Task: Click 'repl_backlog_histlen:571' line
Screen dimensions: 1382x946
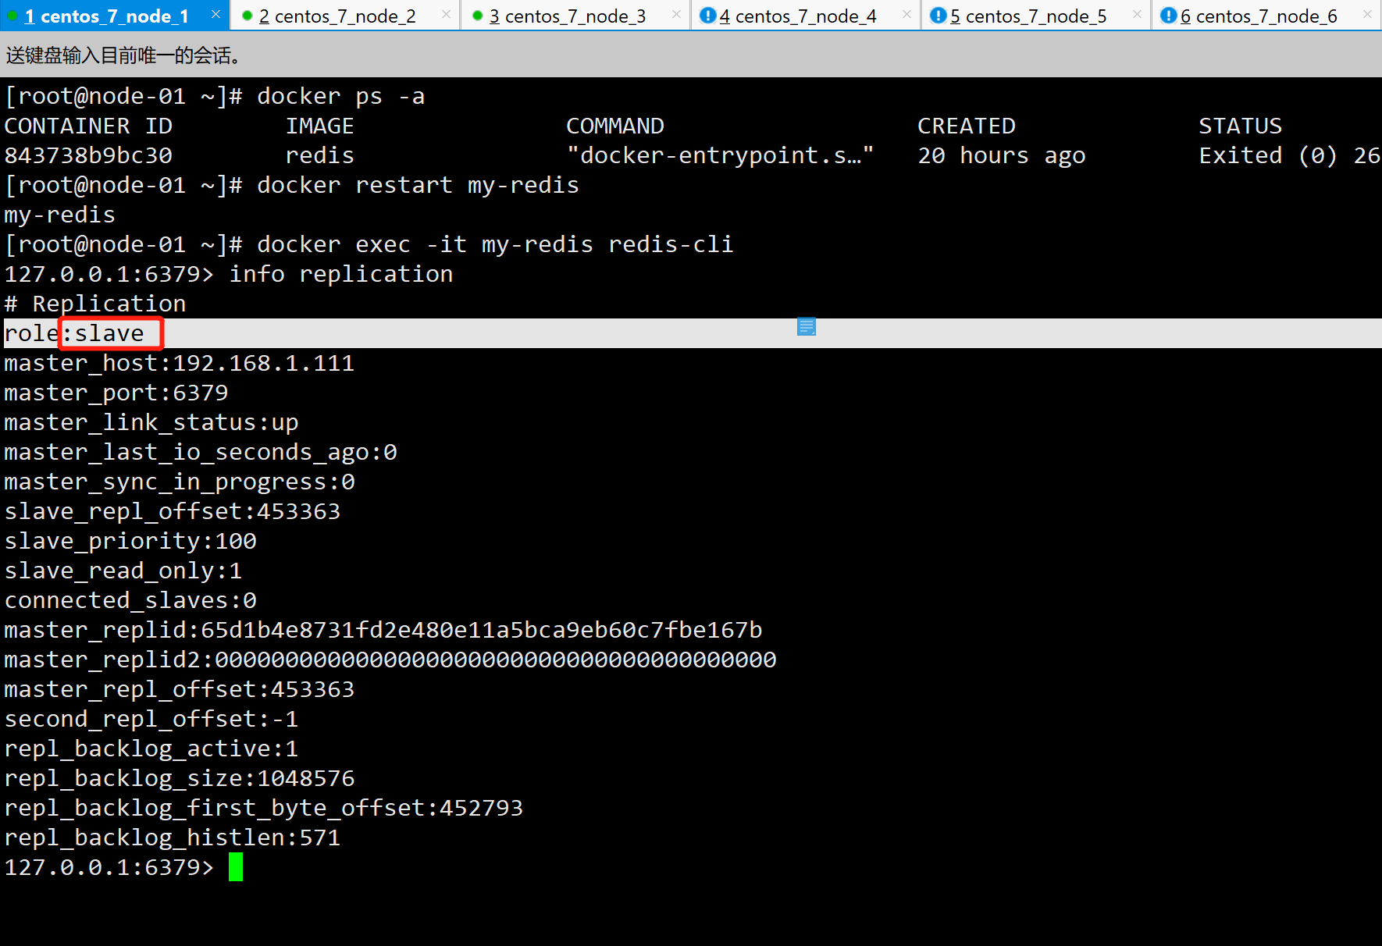Action: (x=173, y=838)
